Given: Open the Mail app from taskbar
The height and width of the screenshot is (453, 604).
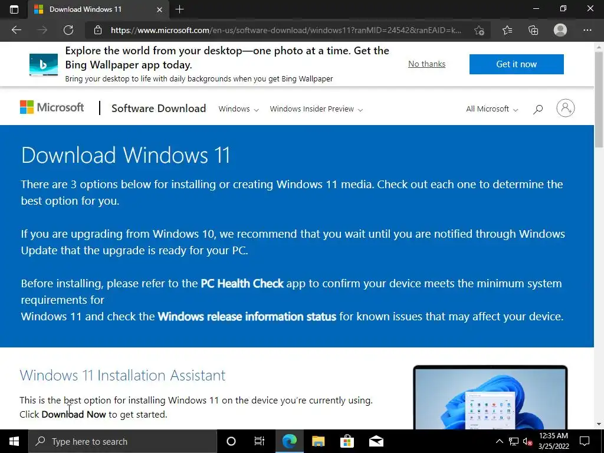Looking at the screenshot, I should coord(376,441).
